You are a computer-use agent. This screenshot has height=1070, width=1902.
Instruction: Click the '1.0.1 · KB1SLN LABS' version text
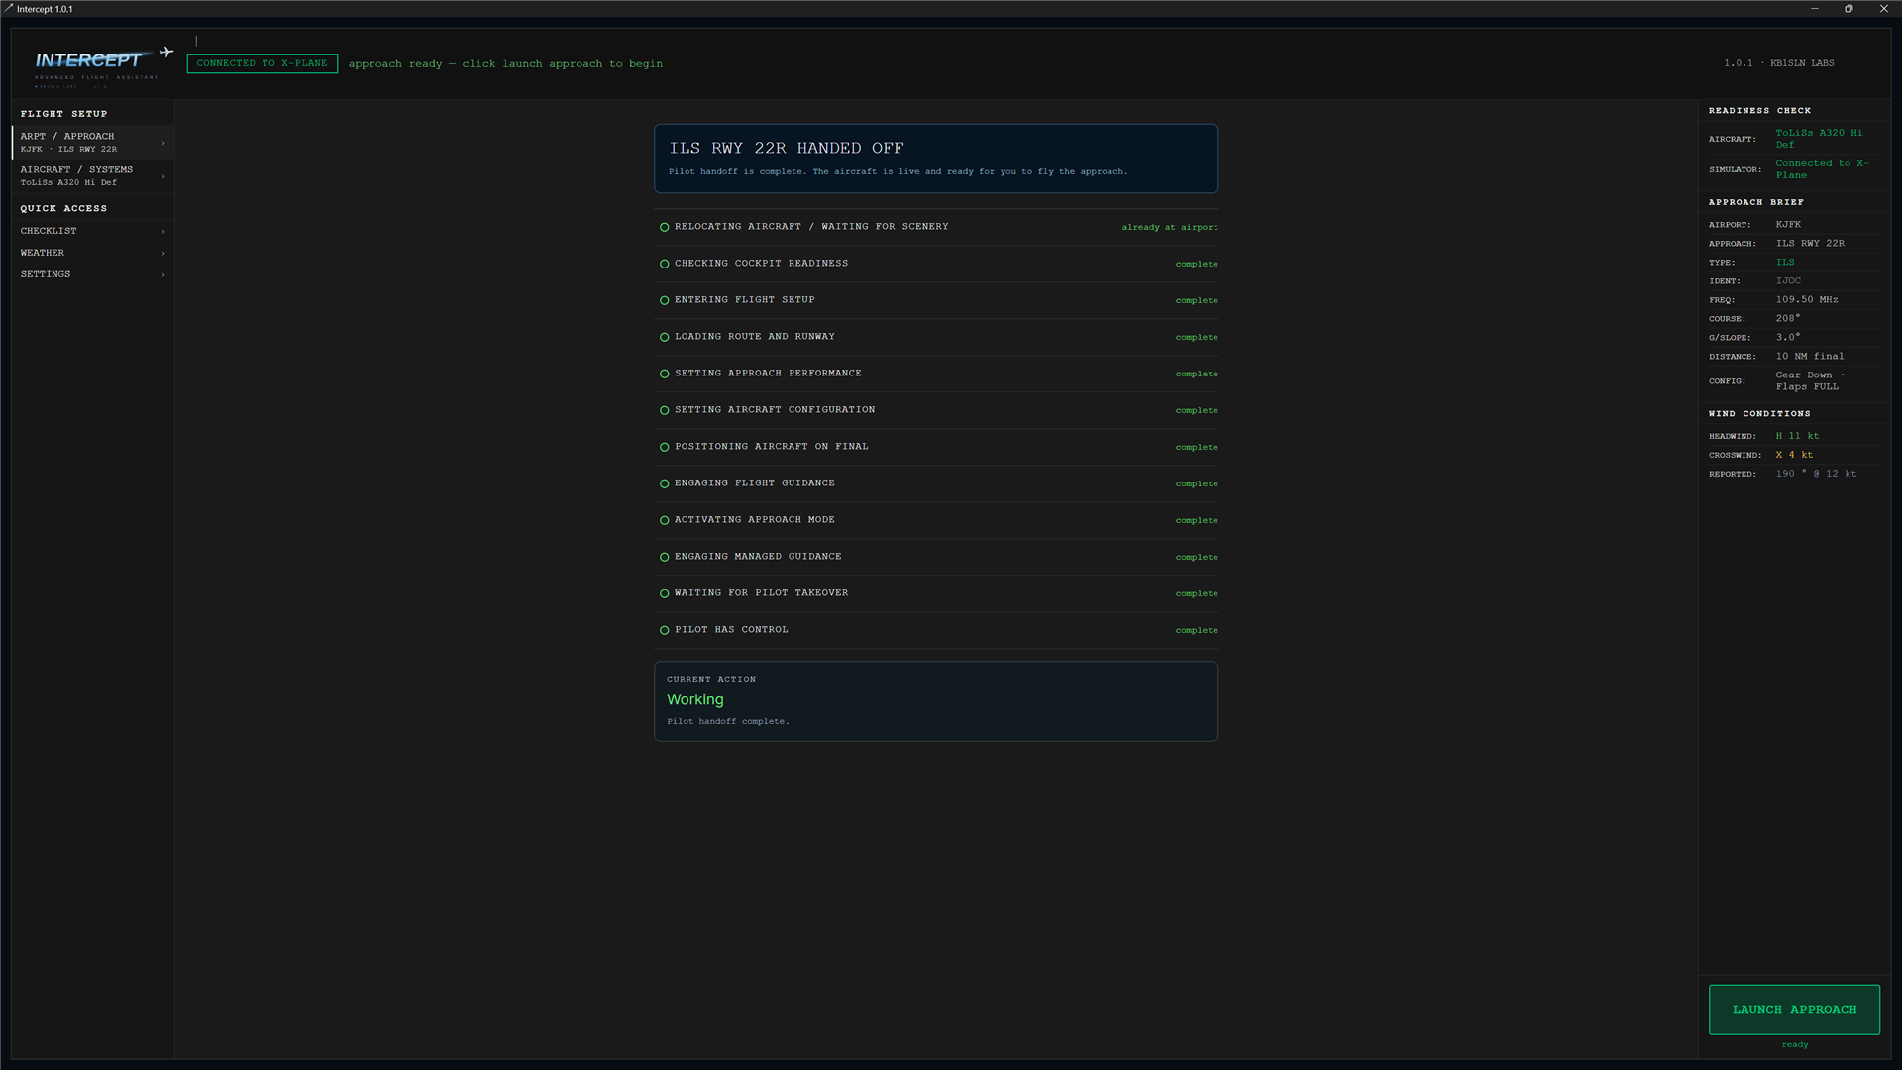1778,63
